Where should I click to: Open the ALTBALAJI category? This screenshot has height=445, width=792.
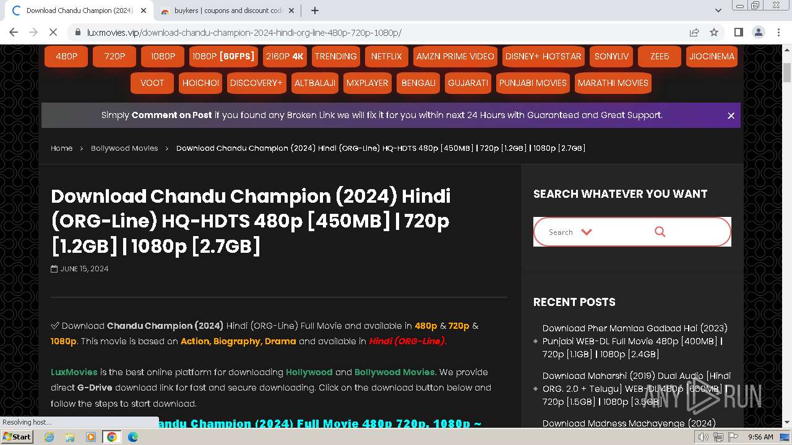315,83
